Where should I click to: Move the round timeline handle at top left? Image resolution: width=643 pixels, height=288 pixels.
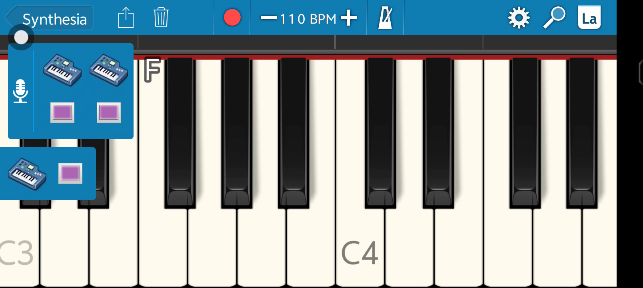click(x=21, y=37)
